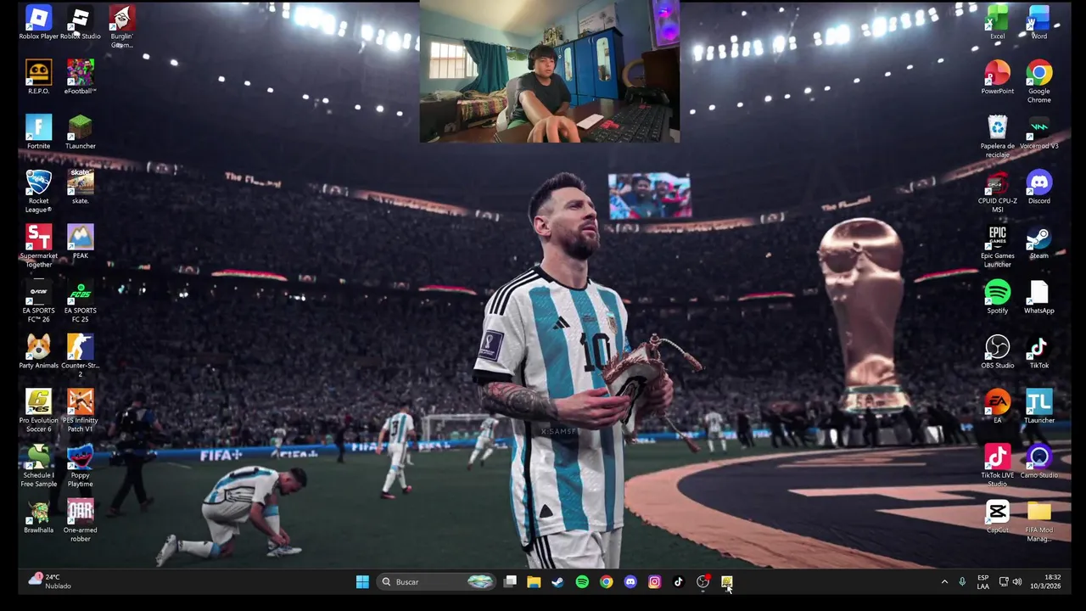
Task: Open Task View from taskbar
Action: pyautogui.click(x=510, y=581)
